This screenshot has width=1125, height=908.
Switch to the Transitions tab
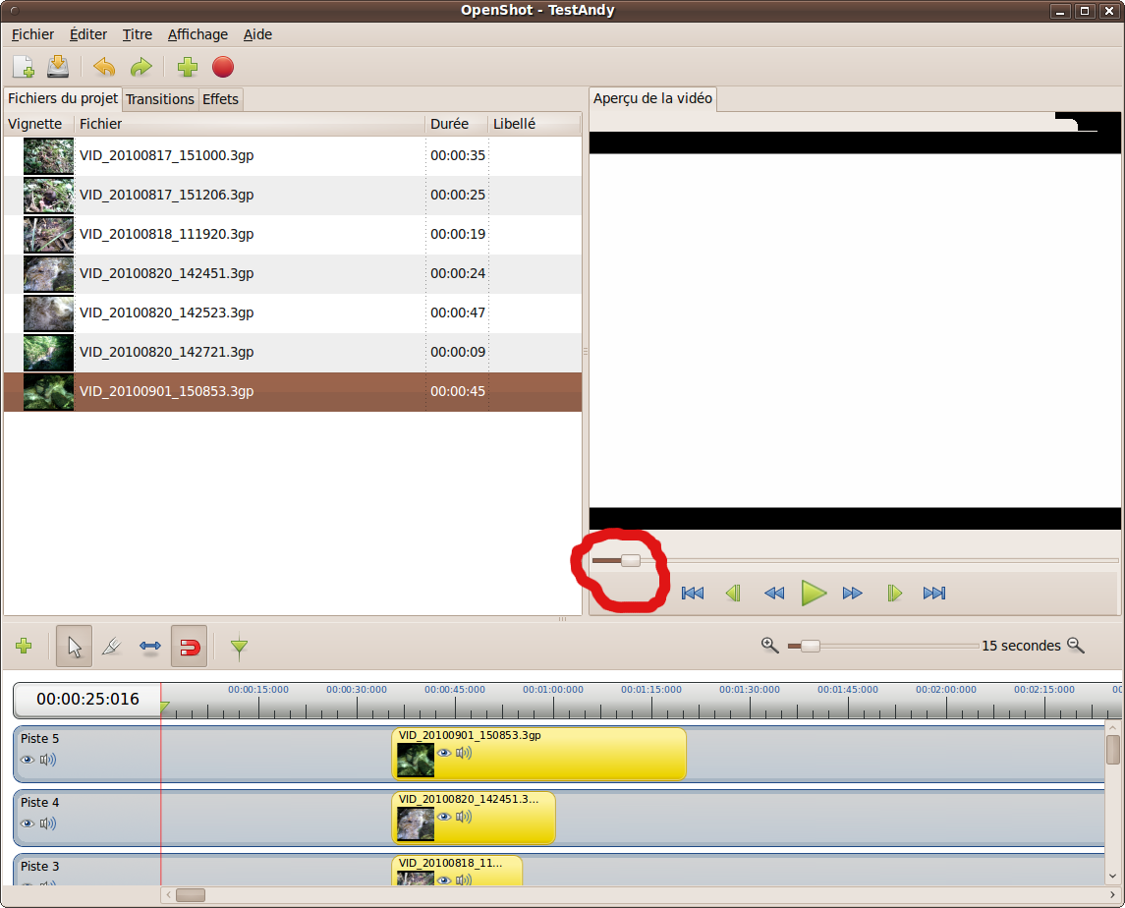pos(160,99)
